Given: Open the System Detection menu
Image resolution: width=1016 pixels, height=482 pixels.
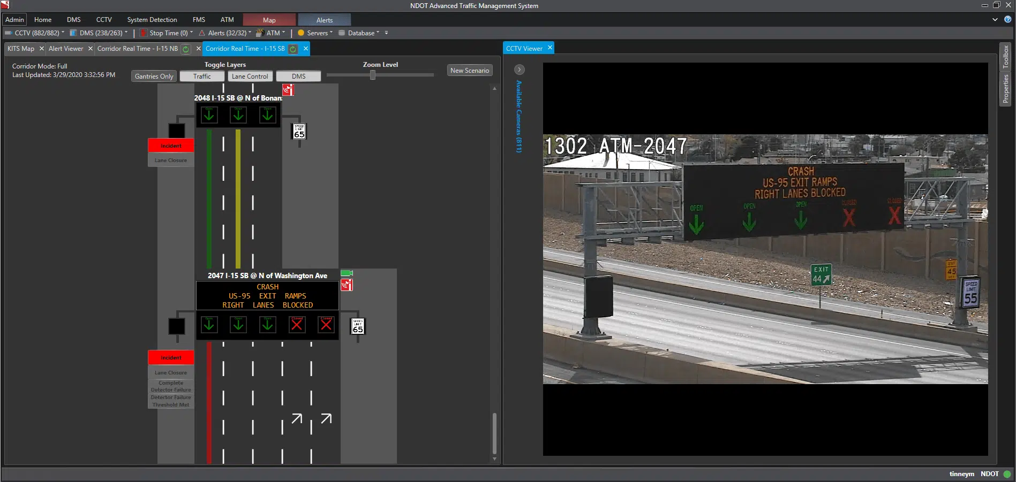Looking at the screenshot, I should [x=152, y=20].
